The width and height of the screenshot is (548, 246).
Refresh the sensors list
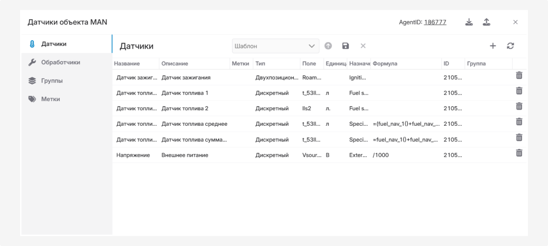[x=511, y=46]
